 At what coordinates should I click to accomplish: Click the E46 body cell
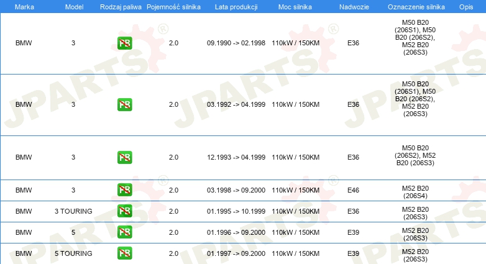pyautogui.click(x=354, y=190)
